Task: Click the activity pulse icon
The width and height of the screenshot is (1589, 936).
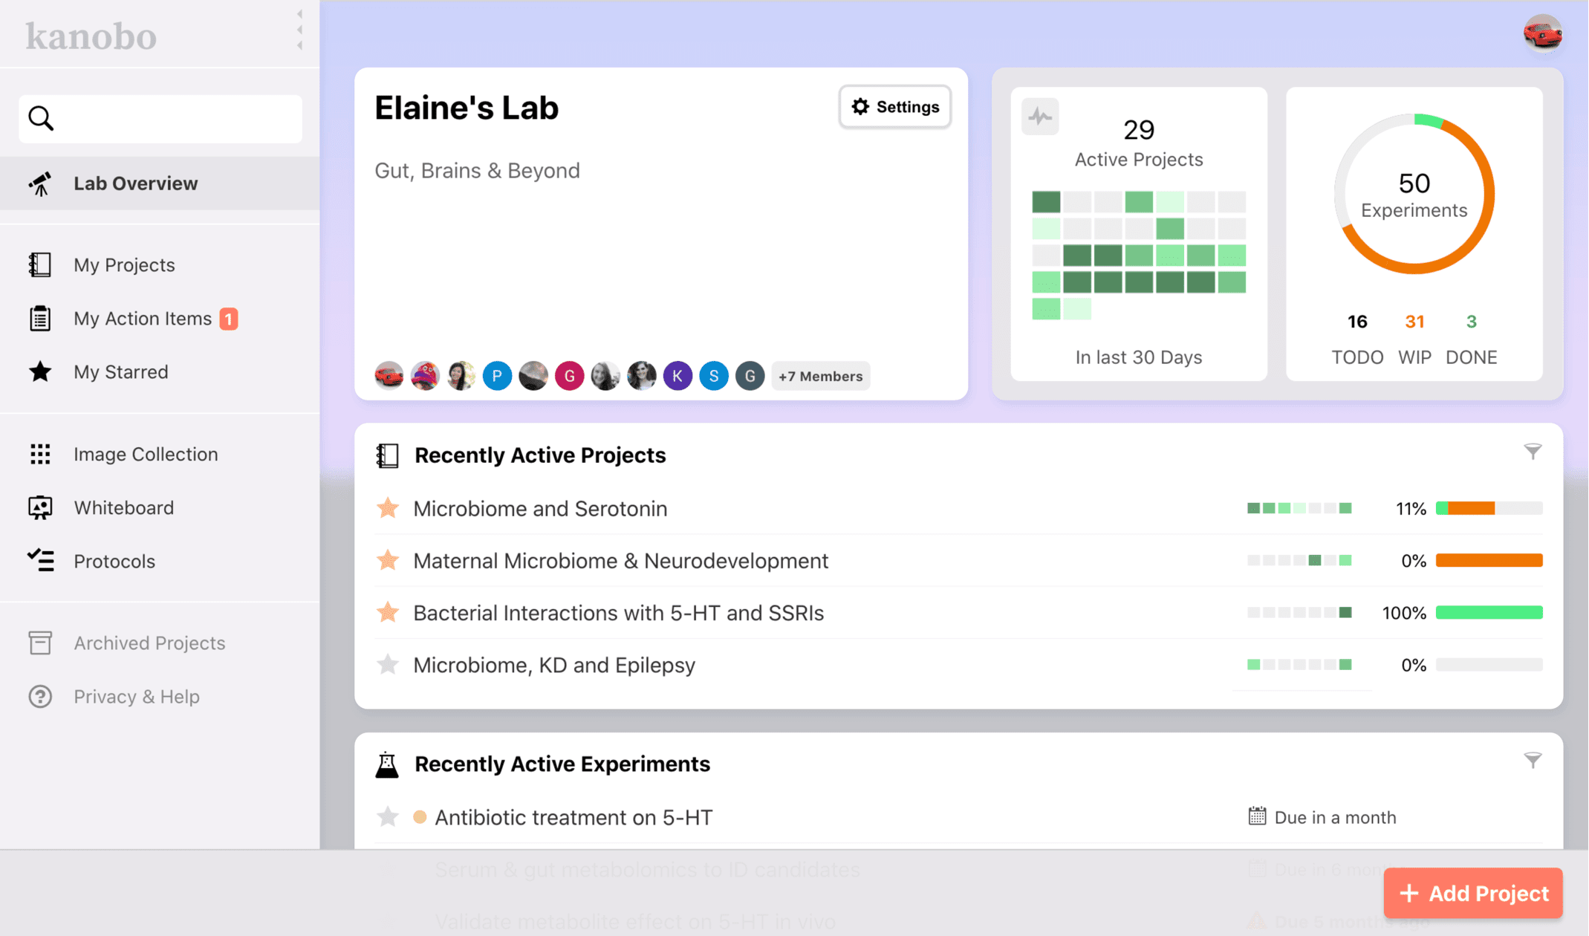Action: 1039,117
